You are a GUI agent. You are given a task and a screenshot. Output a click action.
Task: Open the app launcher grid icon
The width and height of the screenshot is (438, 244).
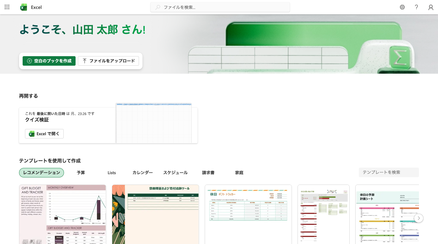pyautogui.click(x=7, y=7)
